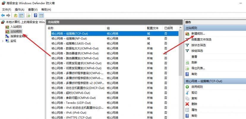Click 属性 action
Viewport: 246px width, 119px height.
pyautogui.click(x=194, y=110)
